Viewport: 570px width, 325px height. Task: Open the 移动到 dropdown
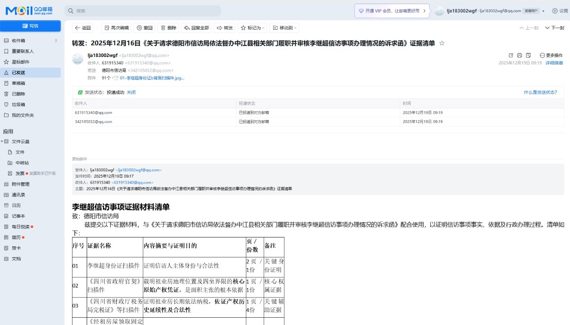point(285,28)
